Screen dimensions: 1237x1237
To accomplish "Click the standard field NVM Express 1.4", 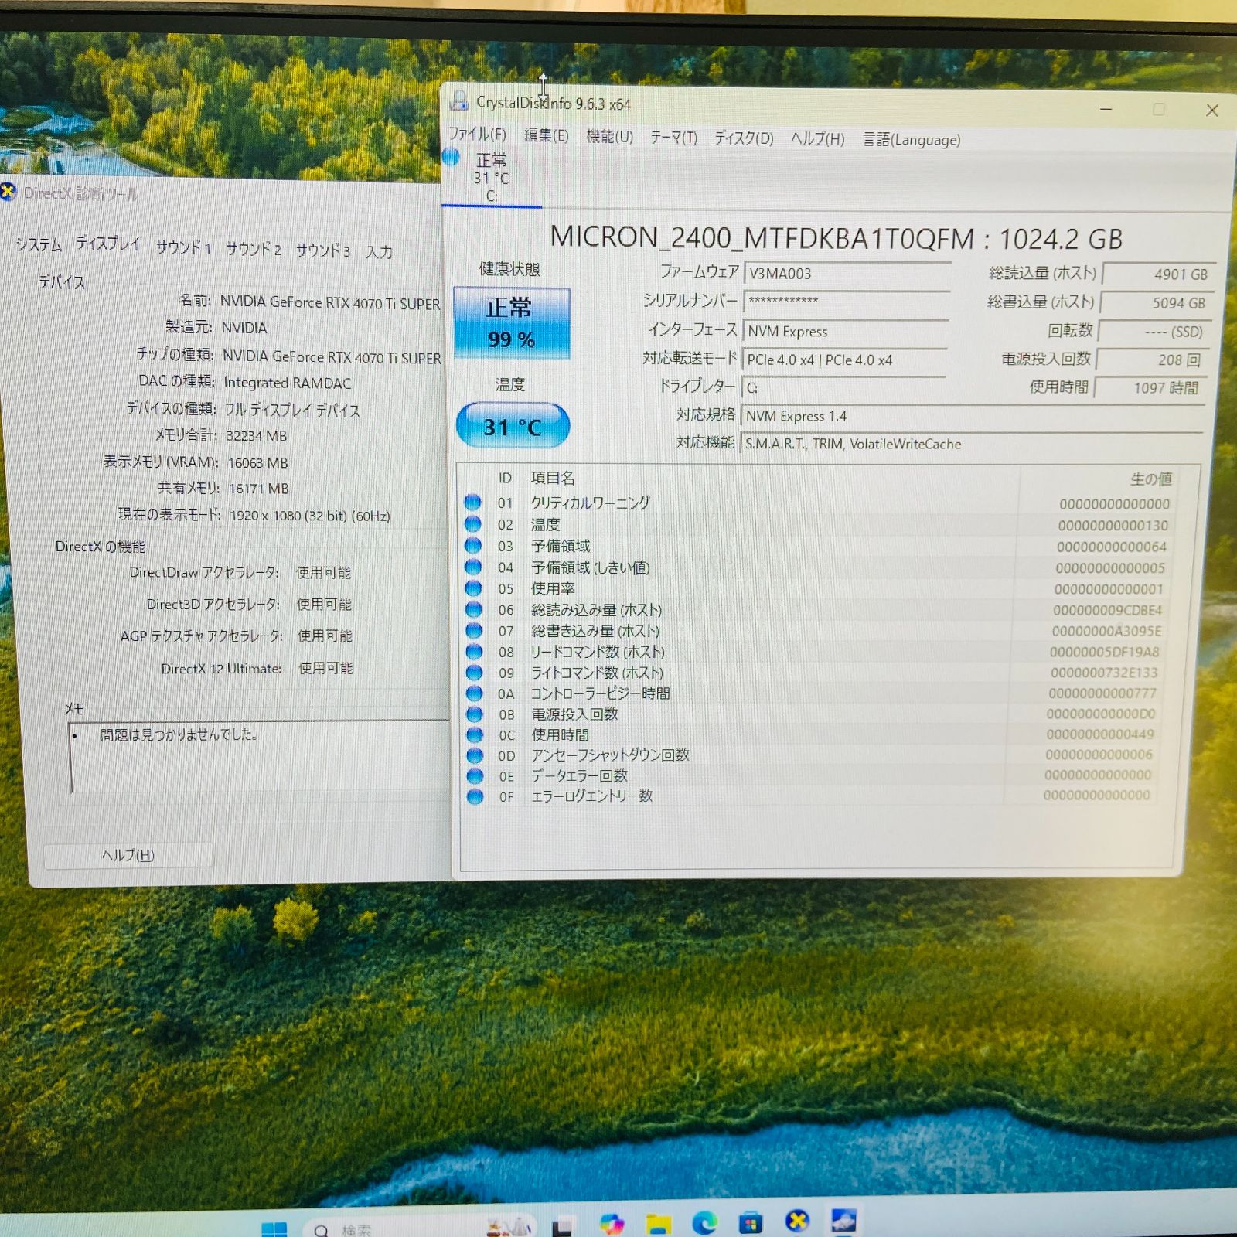I will point(972,416).
